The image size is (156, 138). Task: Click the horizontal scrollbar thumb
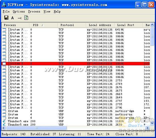point(36,128)
